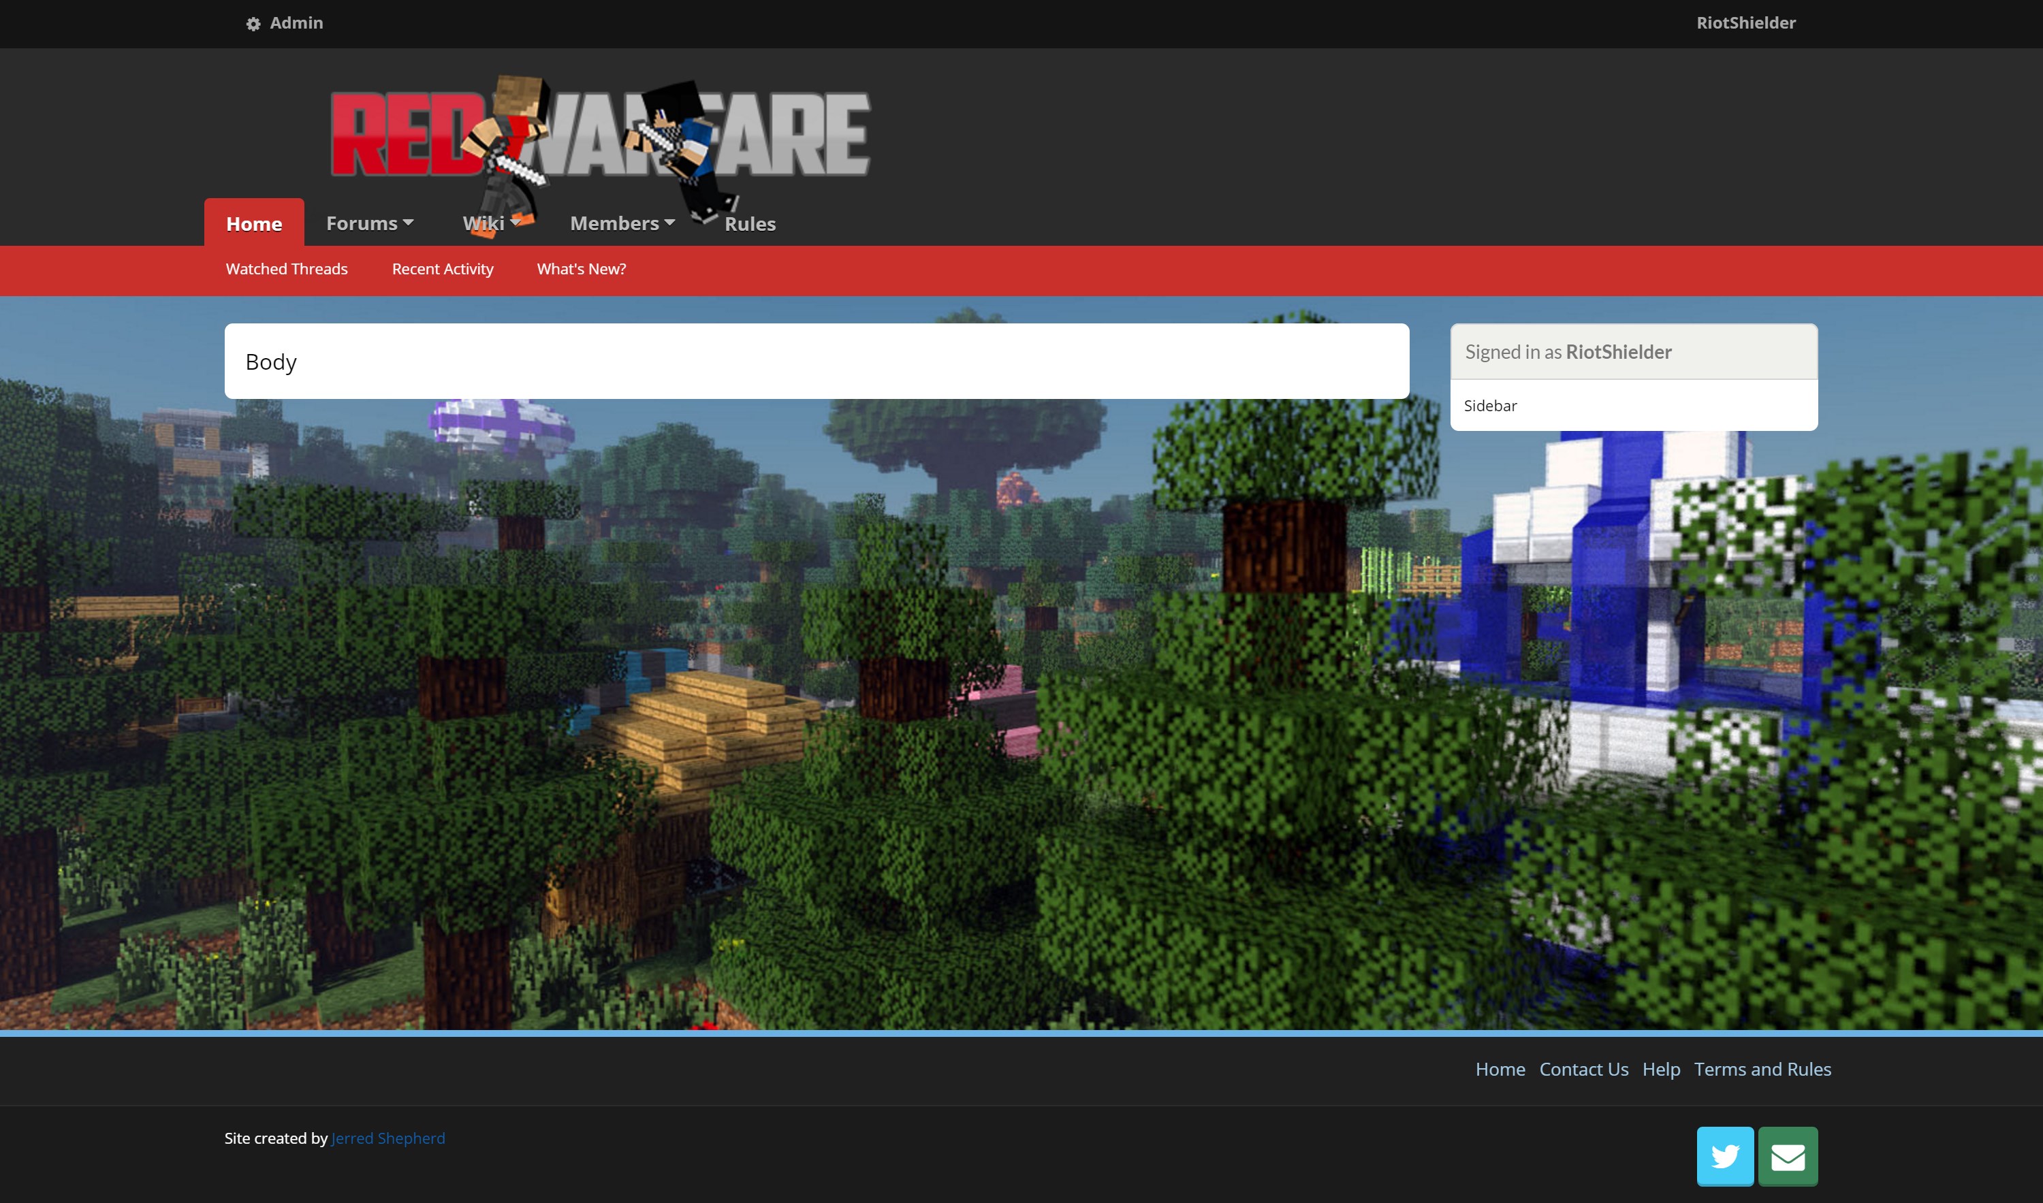The width and height of the screenshot is (2043, 1203).
Task: Click the Contact Us footer link
Action: 1583,1070
